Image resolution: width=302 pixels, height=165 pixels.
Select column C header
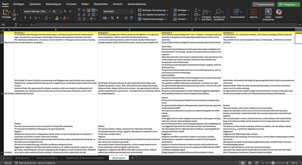point(129,29)
